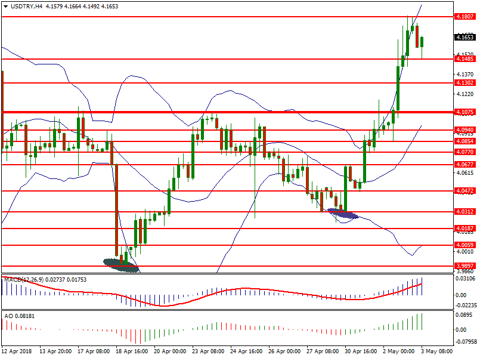The height and width of the screenshot is (358, 477).
Task: Click the 4.1302 level price label
Action: click(x=464, y=83)
